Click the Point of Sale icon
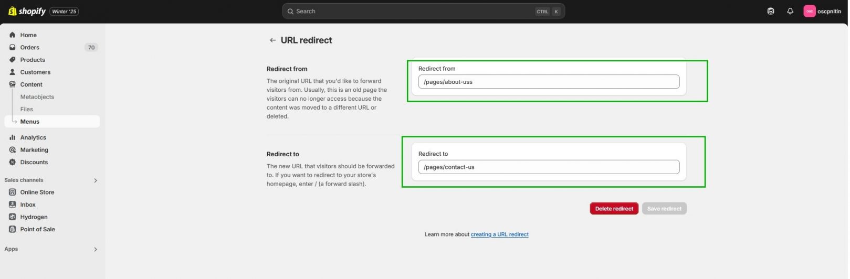This screenshot has height=279, width=850. (13, 229)
